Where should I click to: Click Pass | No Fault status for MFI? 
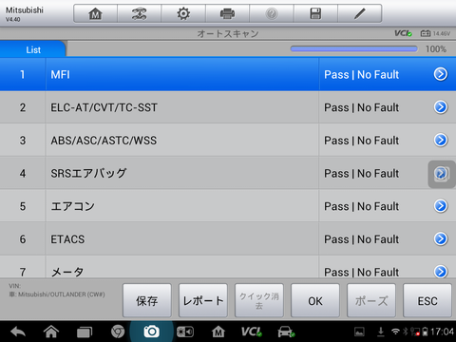tap(361, 75)
